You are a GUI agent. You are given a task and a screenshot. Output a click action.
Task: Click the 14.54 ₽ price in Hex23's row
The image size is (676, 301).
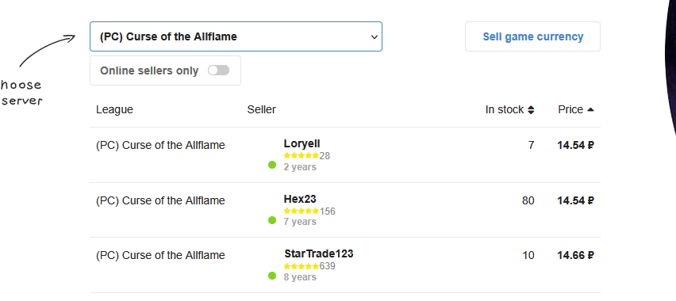(x=575, y=200)
